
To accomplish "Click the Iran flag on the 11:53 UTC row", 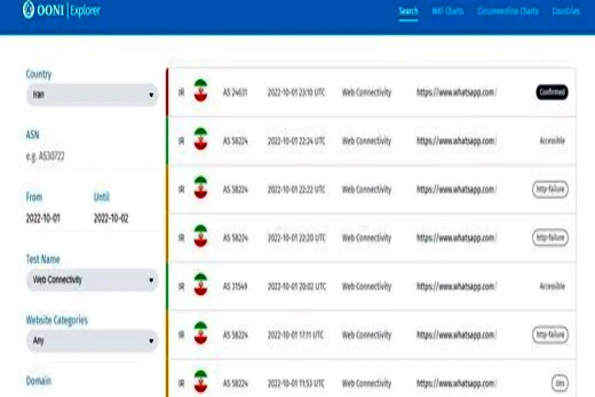I will click(x=200, y=382).
